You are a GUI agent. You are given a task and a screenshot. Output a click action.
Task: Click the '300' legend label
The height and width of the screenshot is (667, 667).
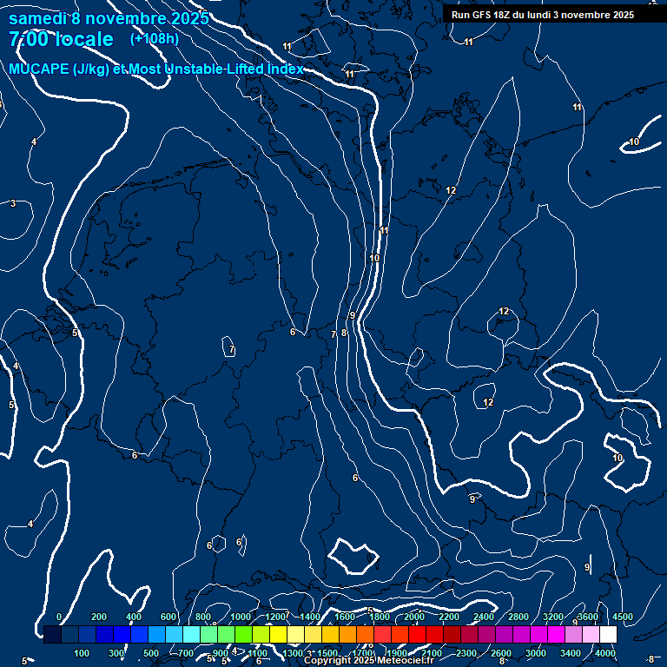pos(116,653)
